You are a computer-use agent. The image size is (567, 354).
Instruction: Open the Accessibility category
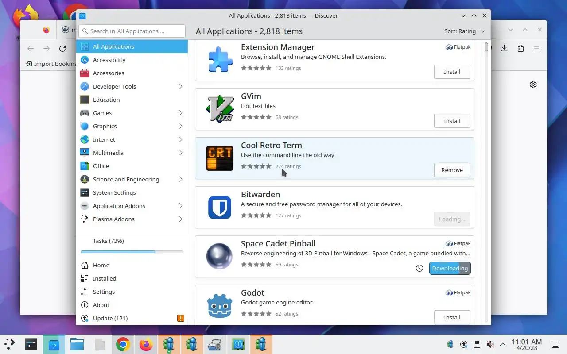point(132,60)
